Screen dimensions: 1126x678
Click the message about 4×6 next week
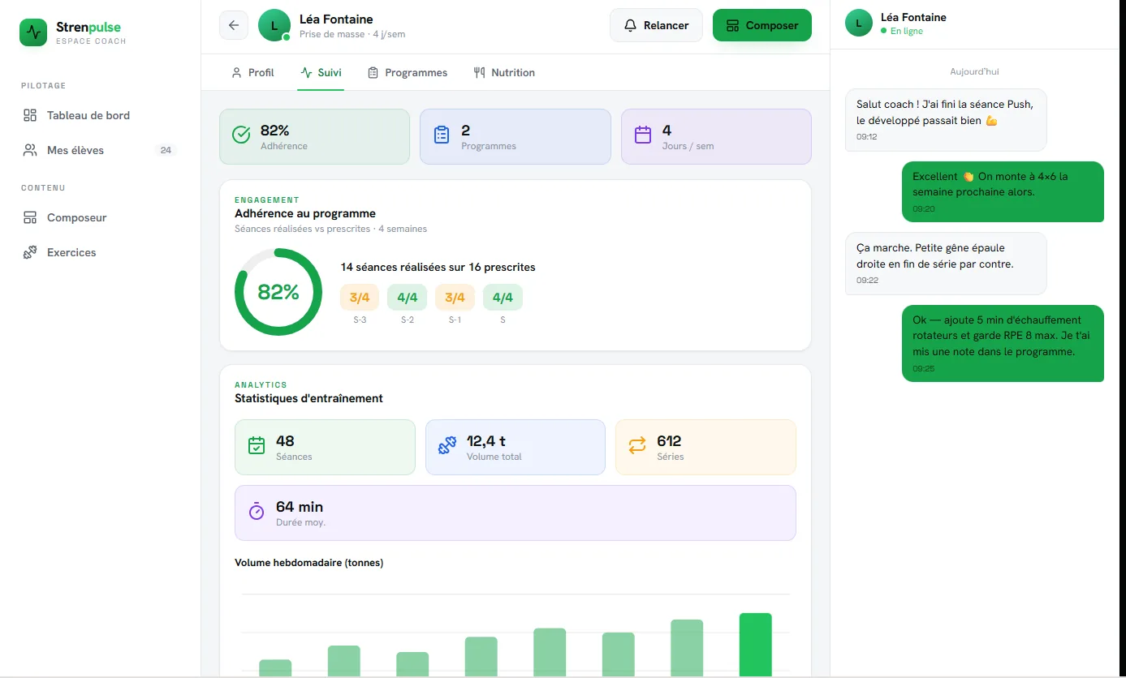1003,191
